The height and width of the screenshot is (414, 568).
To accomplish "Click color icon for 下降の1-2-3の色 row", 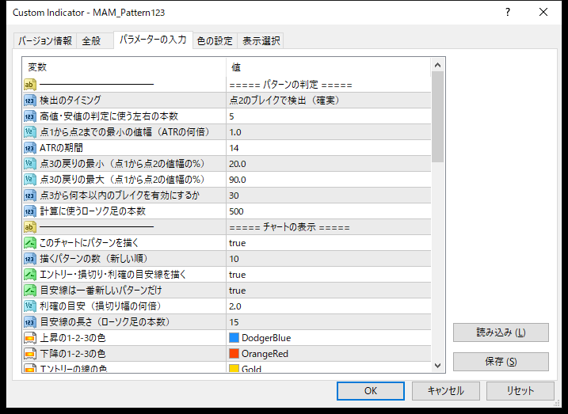I will [x=30, y=354].
